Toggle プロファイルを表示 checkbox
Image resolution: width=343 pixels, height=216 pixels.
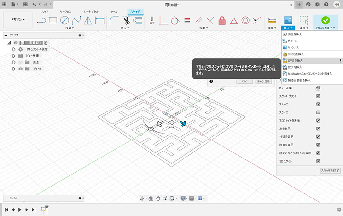[x=318, y=120]
